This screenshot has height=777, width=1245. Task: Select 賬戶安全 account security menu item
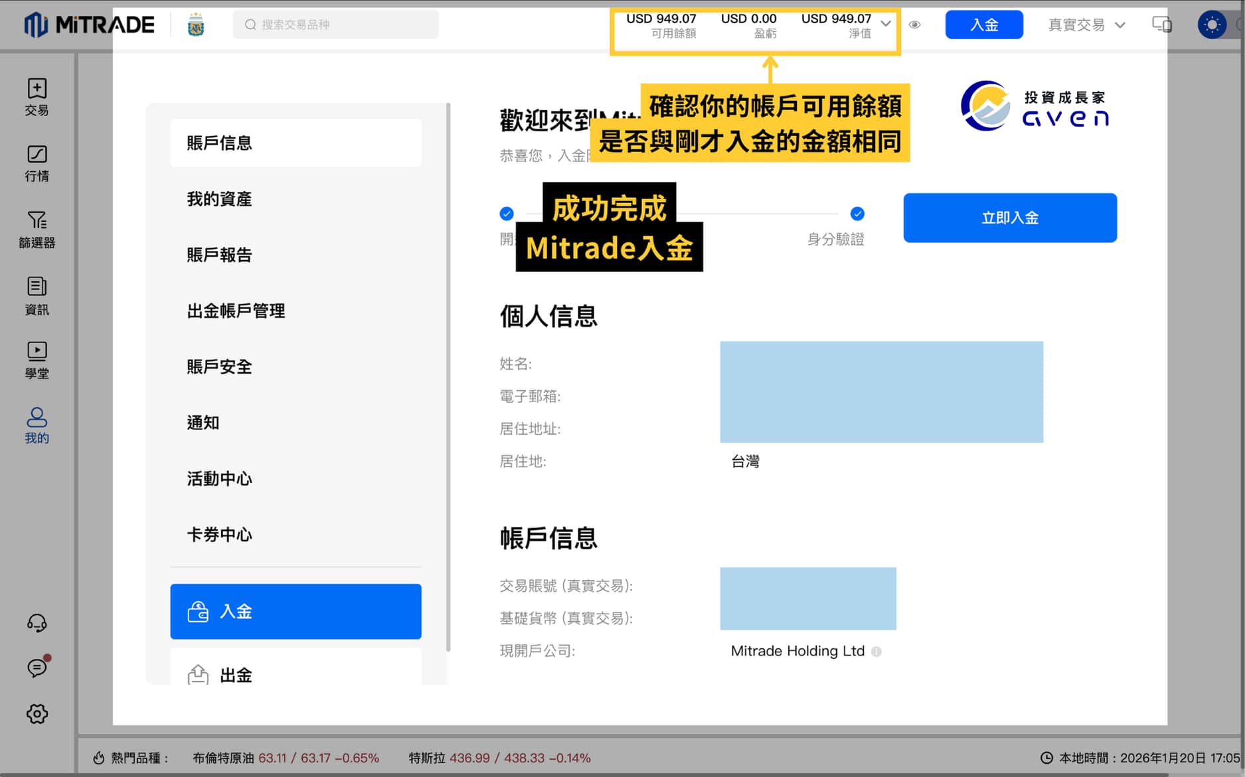click(x=295, y=366)
